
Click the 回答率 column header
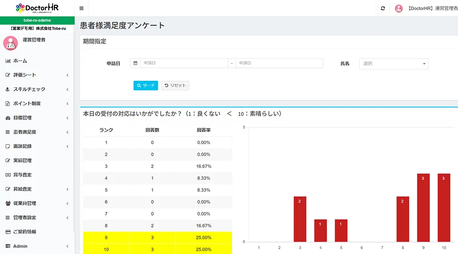pos(204,130)
